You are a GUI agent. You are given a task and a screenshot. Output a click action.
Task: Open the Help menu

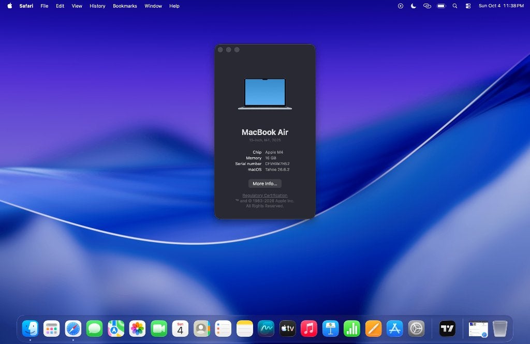[174, 6]
